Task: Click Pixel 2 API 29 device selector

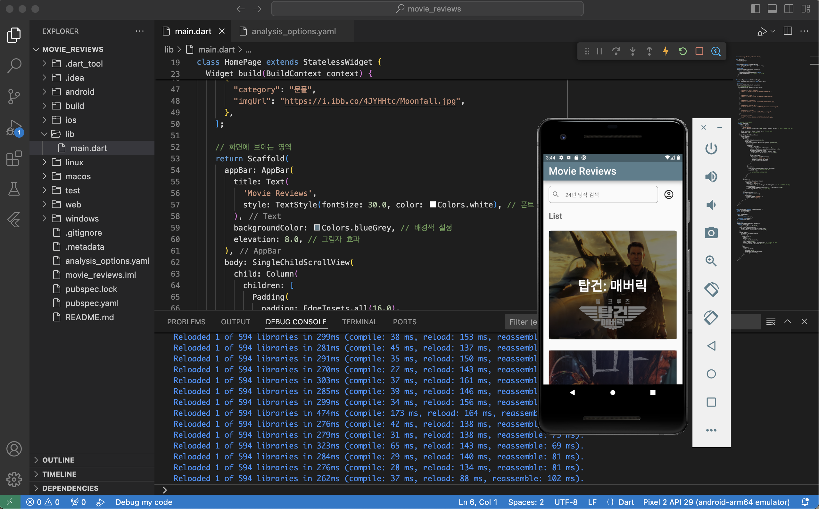Action: (716, 502)
